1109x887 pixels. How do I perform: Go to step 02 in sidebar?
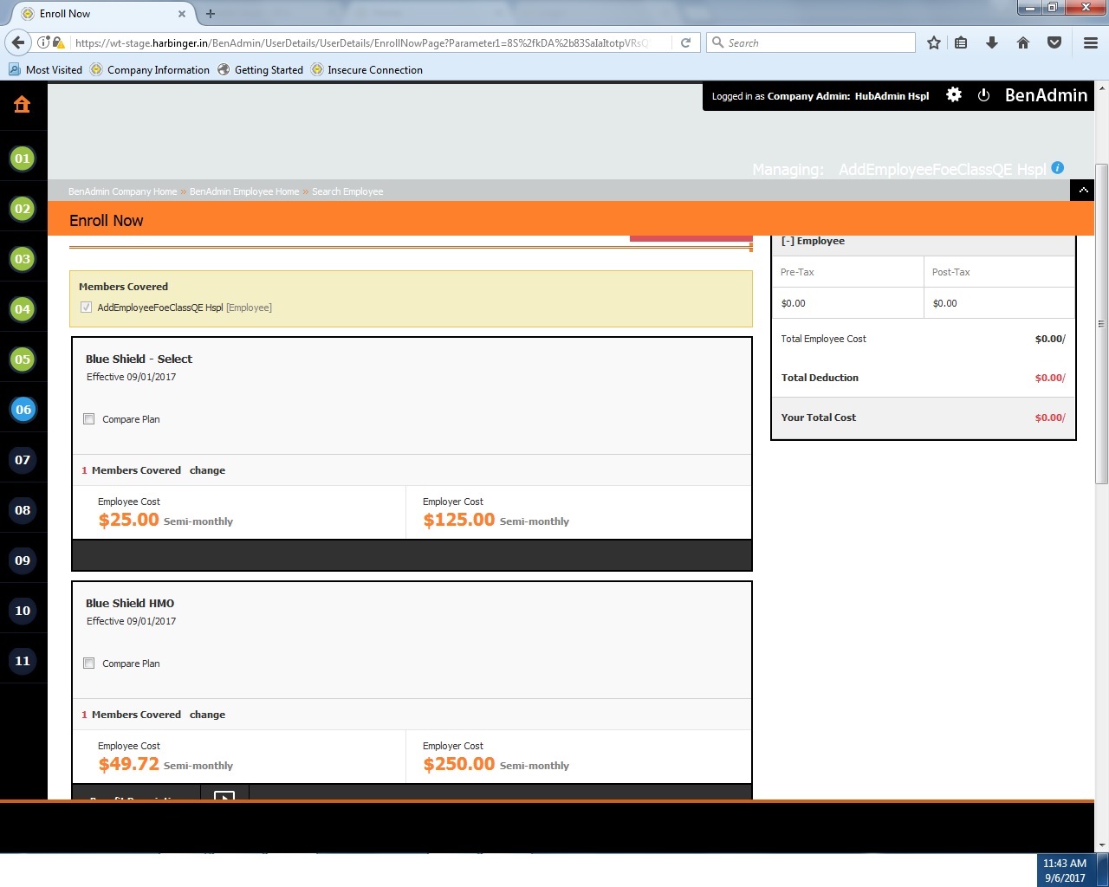coord(23,209)
